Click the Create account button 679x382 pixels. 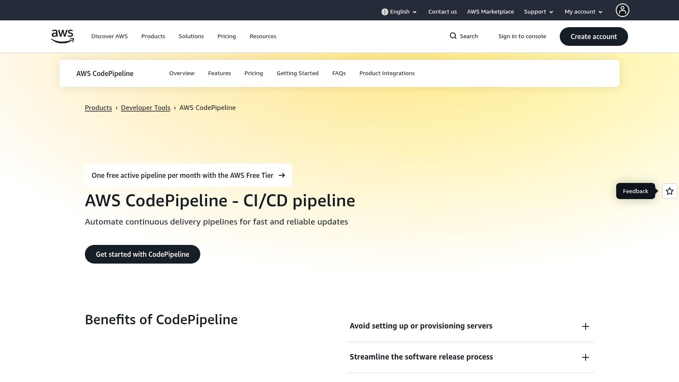(594, 37)
